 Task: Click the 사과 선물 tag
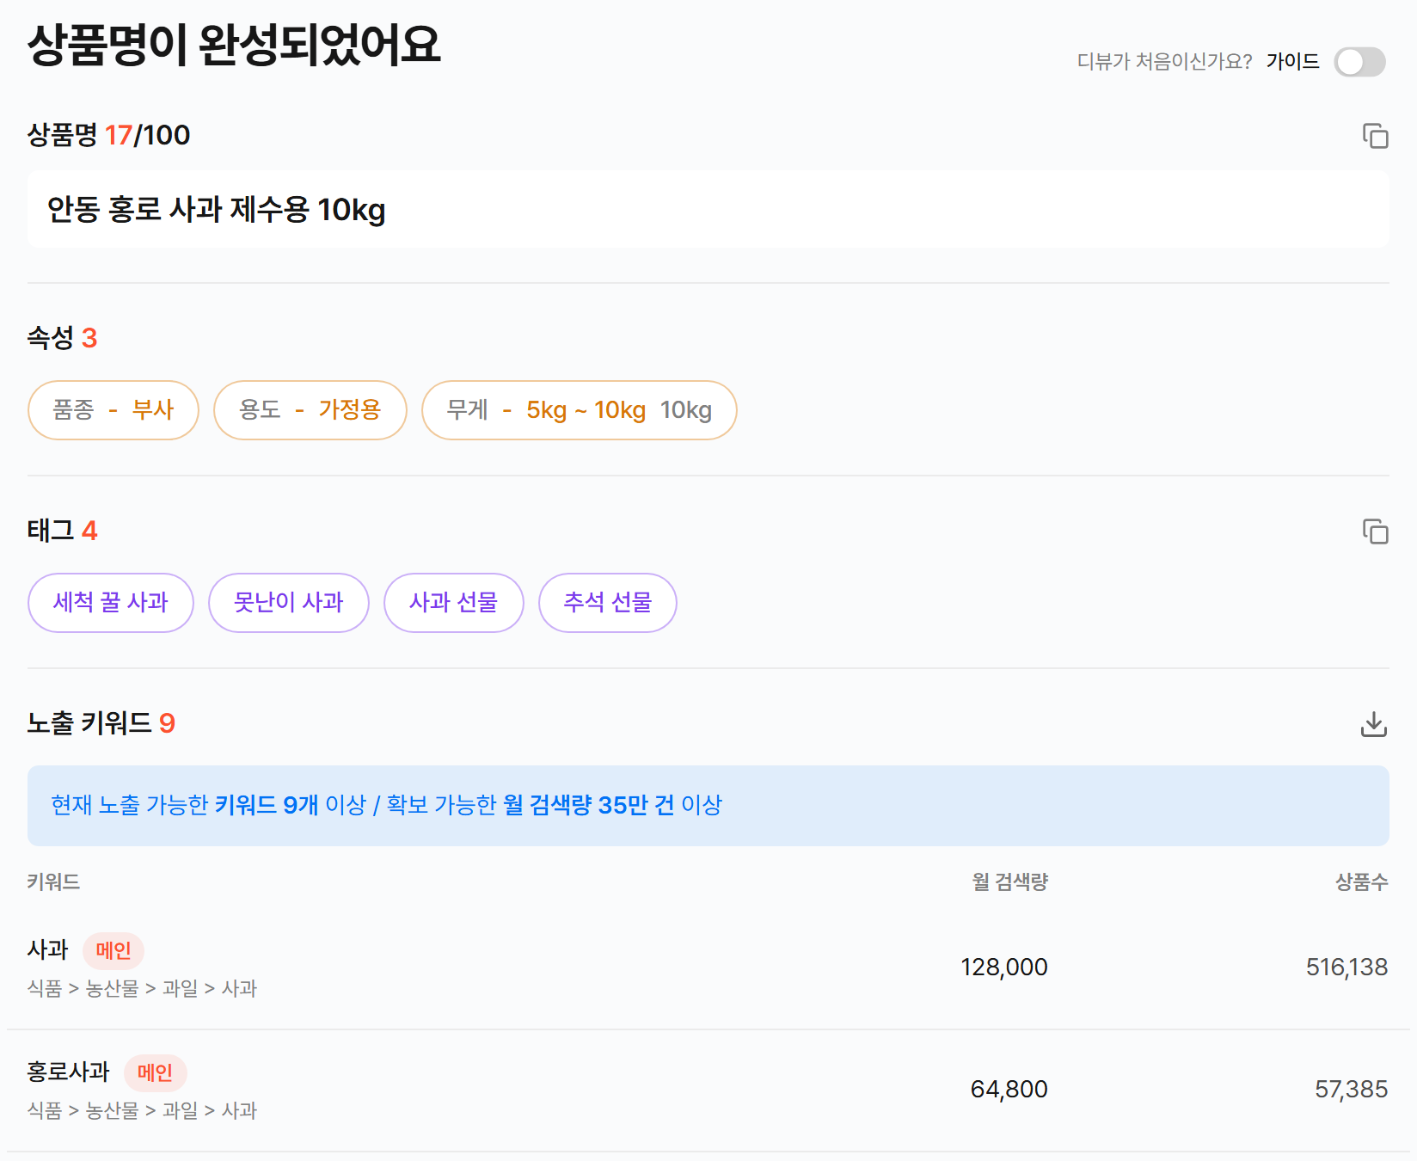tap(454, 603)
